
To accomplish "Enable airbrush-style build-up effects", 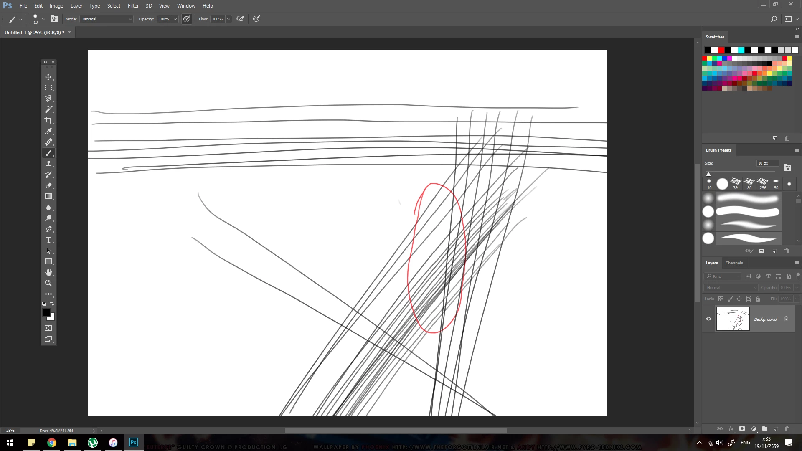I will (x=240, y=19).
